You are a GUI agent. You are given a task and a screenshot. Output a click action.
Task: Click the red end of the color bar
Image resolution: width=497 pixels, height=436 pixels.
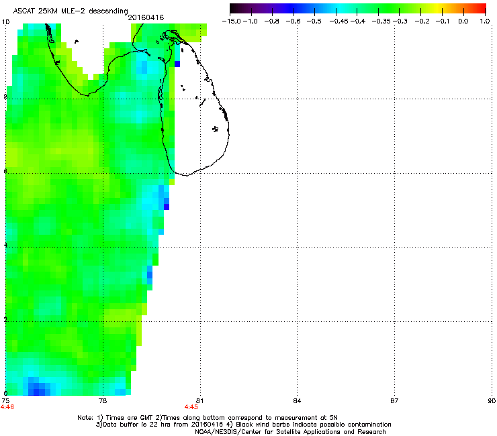pyautogui.click(x=481, y=9)
